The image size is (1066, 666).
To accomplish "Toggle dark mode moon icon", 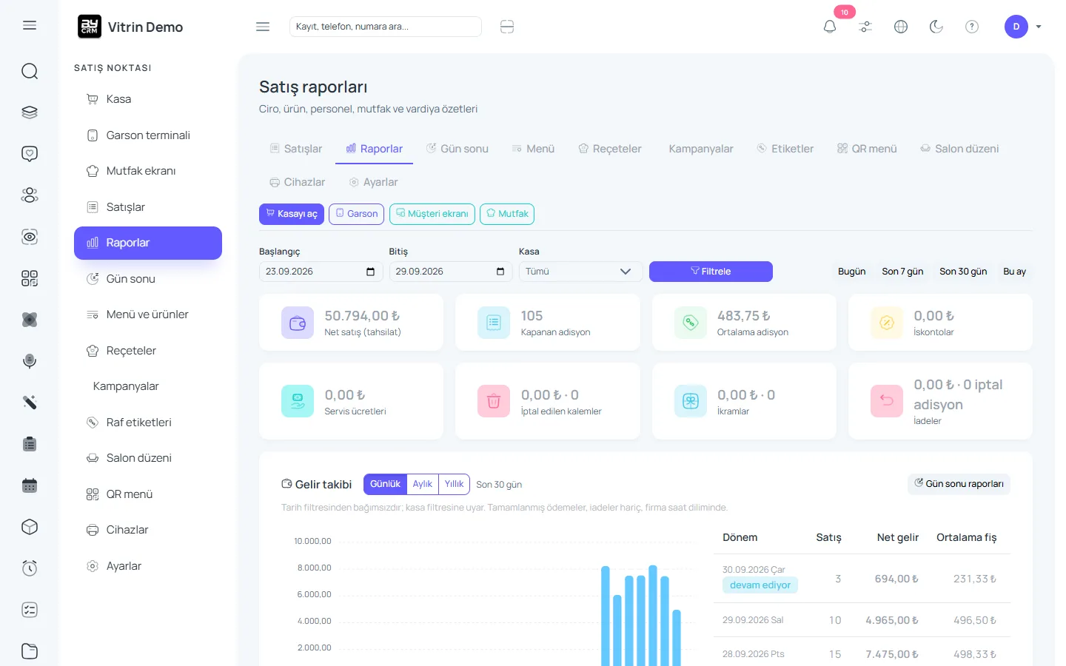I will 936,27.
